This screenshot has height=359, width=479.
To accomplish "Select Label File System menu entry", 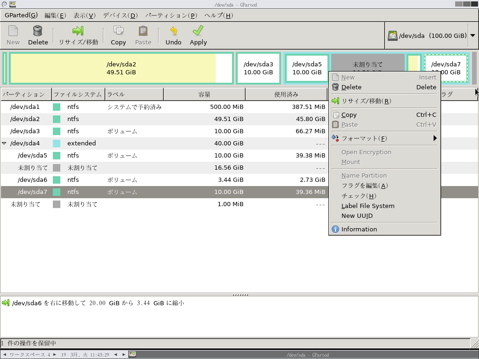I will pyautogui.click(x=385, y=206).
